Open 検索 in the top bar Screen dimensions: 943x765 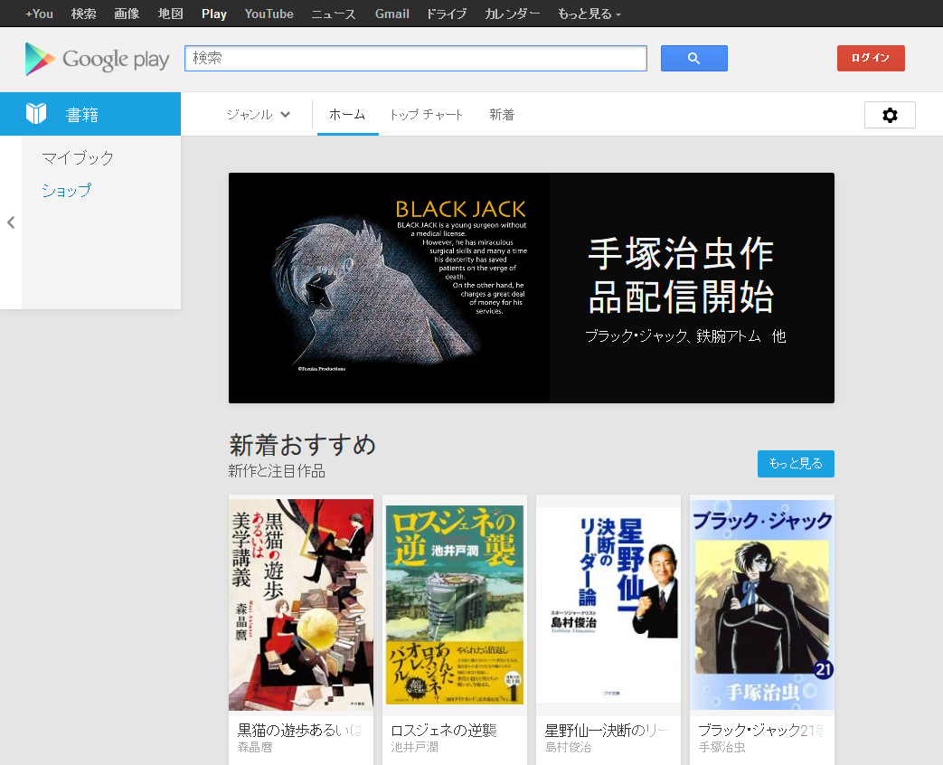coord(83,14)
